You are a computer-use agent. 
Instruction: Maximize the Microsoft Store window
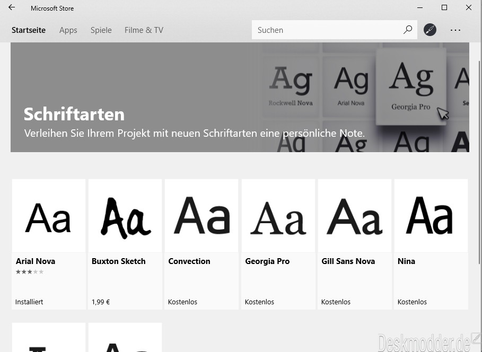tap(444, 7)
